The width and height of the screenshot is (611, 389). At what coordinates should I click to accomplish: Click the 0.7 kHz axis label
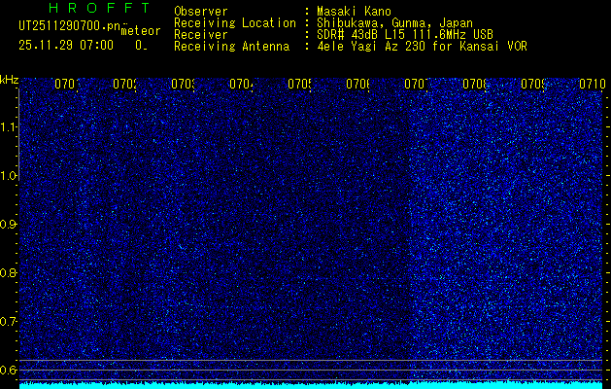[x=9, y=322]
